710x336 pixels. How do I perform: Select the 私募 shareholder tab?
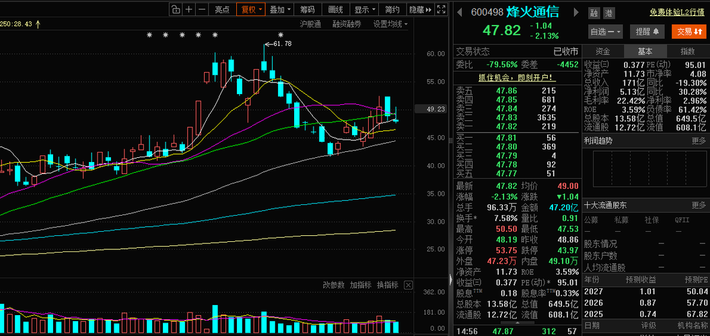(621, 220)
